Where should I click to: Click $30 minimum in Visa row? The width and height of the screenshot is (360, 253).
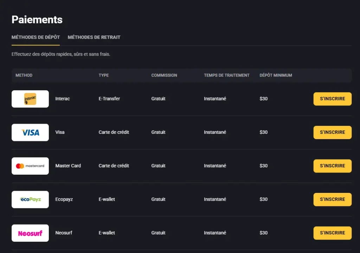coord(264,132)
